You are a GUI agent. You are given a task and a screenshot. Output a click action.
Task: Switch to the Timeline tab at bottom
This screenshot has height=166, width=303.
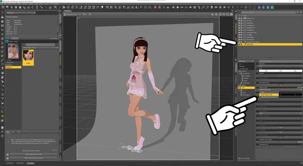(x=30, y=163)
